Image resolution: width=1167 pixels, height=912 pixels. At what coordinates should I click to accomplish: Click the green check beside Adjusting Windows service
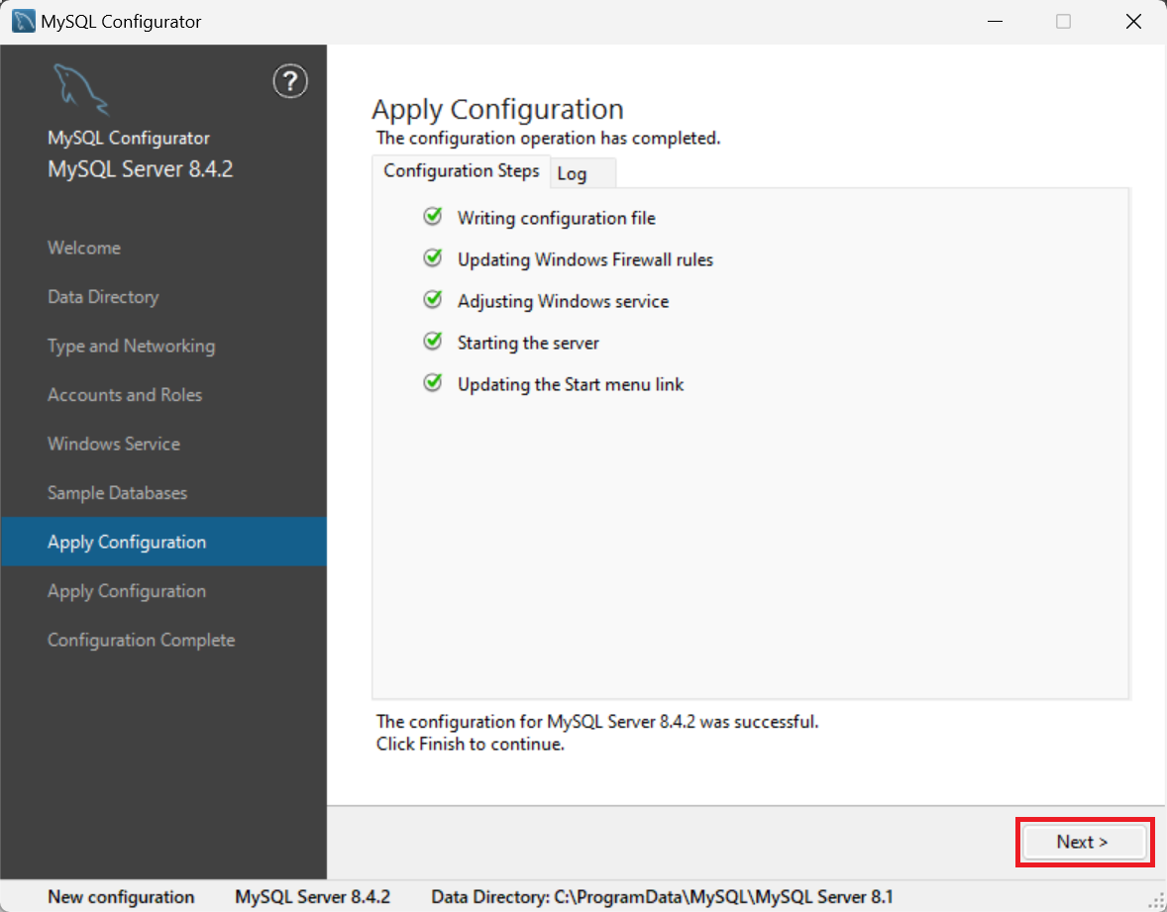(432, 300)
